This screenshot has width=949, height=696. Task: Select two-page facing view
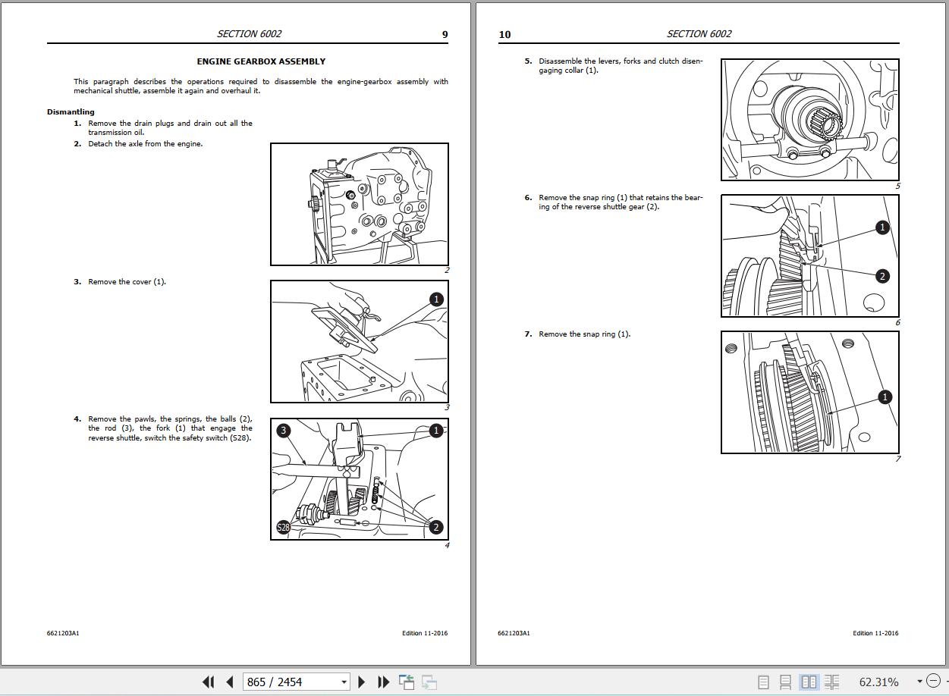tap(809, 682)
